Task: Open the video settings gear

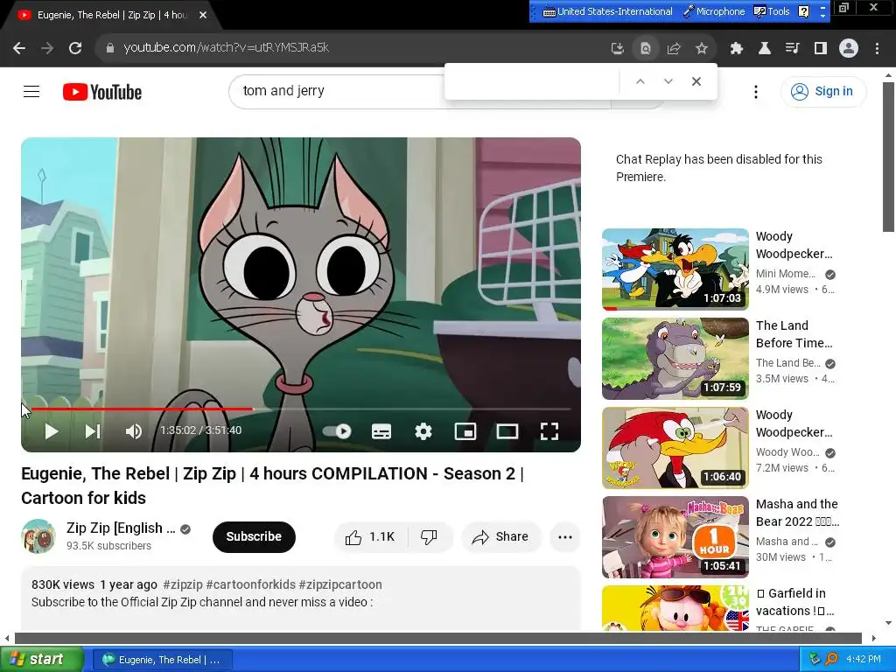Action: (423, 431)
